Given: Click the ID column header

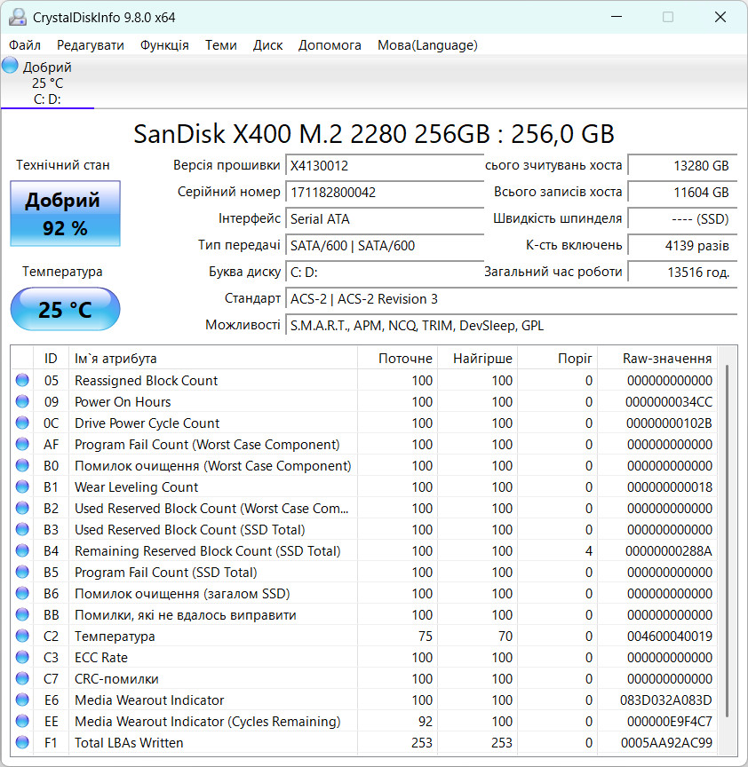Looking at the screenshot, I should coord(51,359).
